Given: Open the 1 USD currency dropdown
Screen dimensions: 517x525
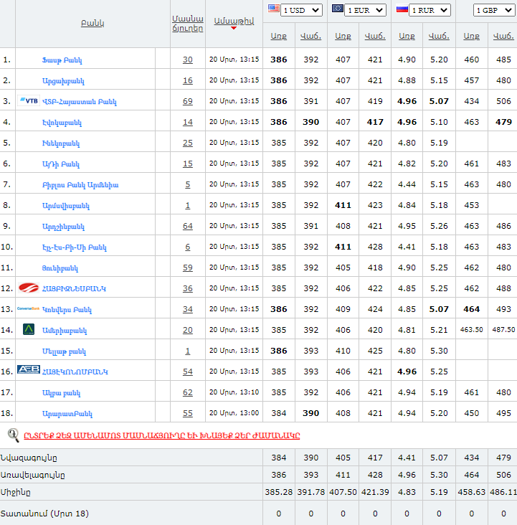Looking at the screenshot, I should (x=301, y=10).
